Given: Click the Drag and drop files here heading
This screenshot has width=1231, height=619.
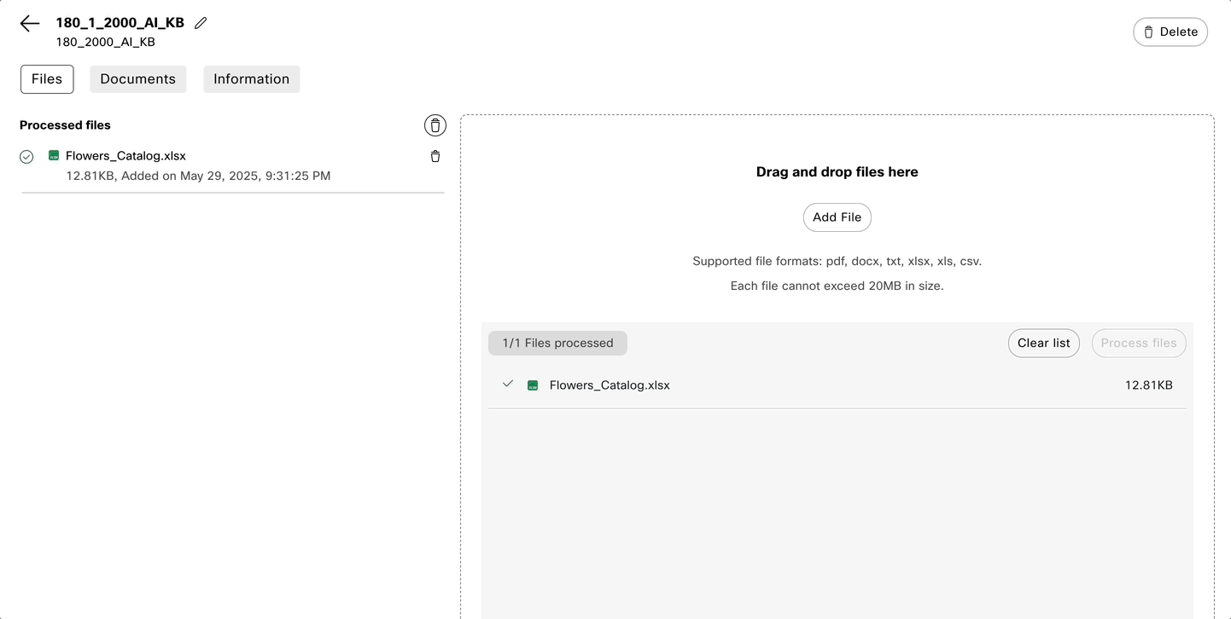Looking at the screenshot, I should pyautogui.click(x=837, y=172).
